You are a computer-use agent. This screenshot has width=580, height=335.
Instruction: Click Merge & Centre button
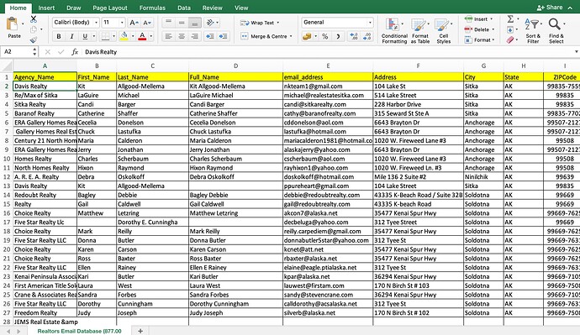click(x=266, y=36)
